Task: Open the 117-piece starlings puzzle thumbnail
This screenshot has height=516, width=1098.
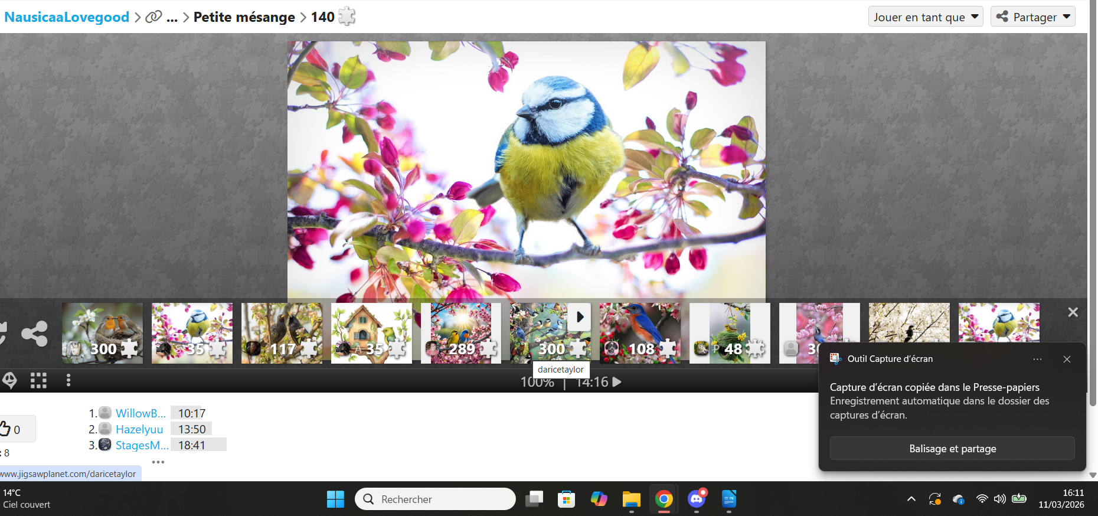Action: 282,333
